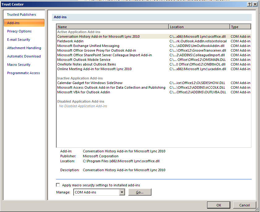Select Microsoft VBA for Outlook Addin

click(x=154, y=92)
